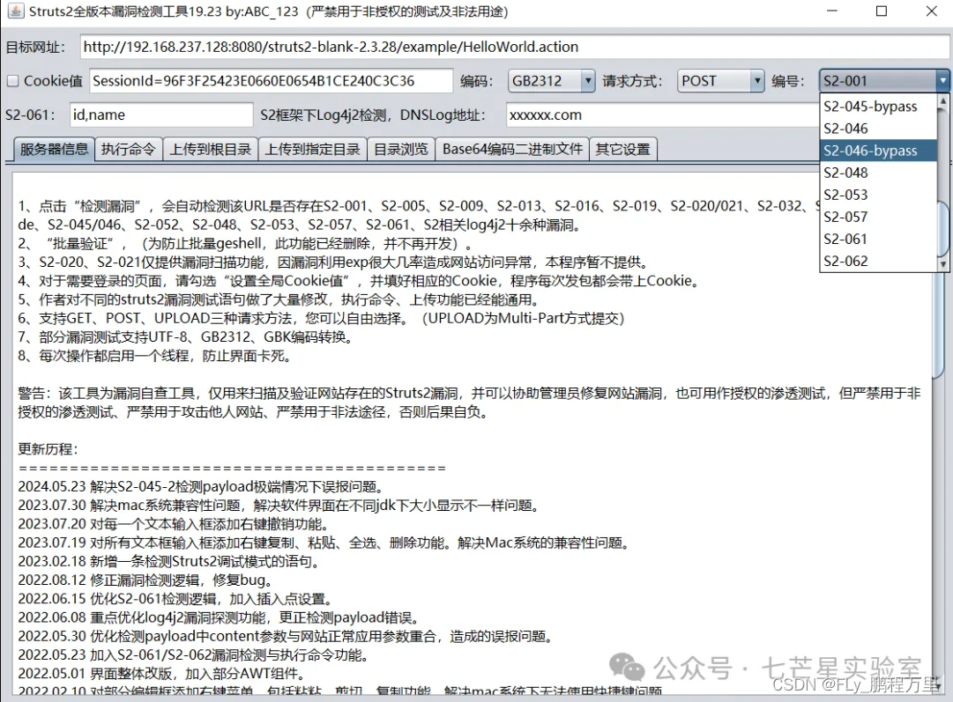The height and width of the screenshot is (702, 953).
Task: Click instruction line 7 about UTF-8 编码转换
Action: pos(186,337)
